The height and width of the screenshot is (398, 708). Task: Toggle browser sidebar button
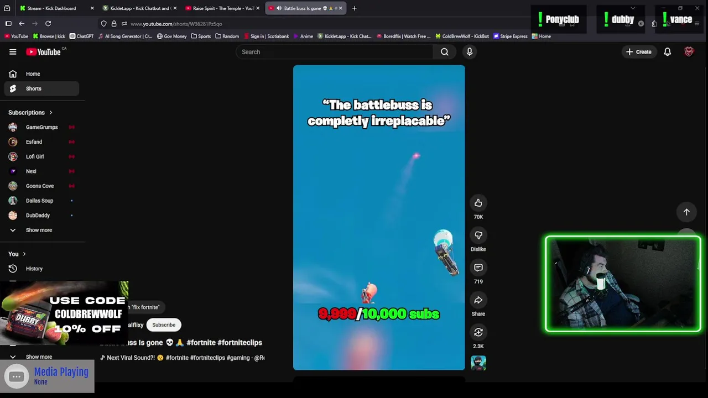8,24
